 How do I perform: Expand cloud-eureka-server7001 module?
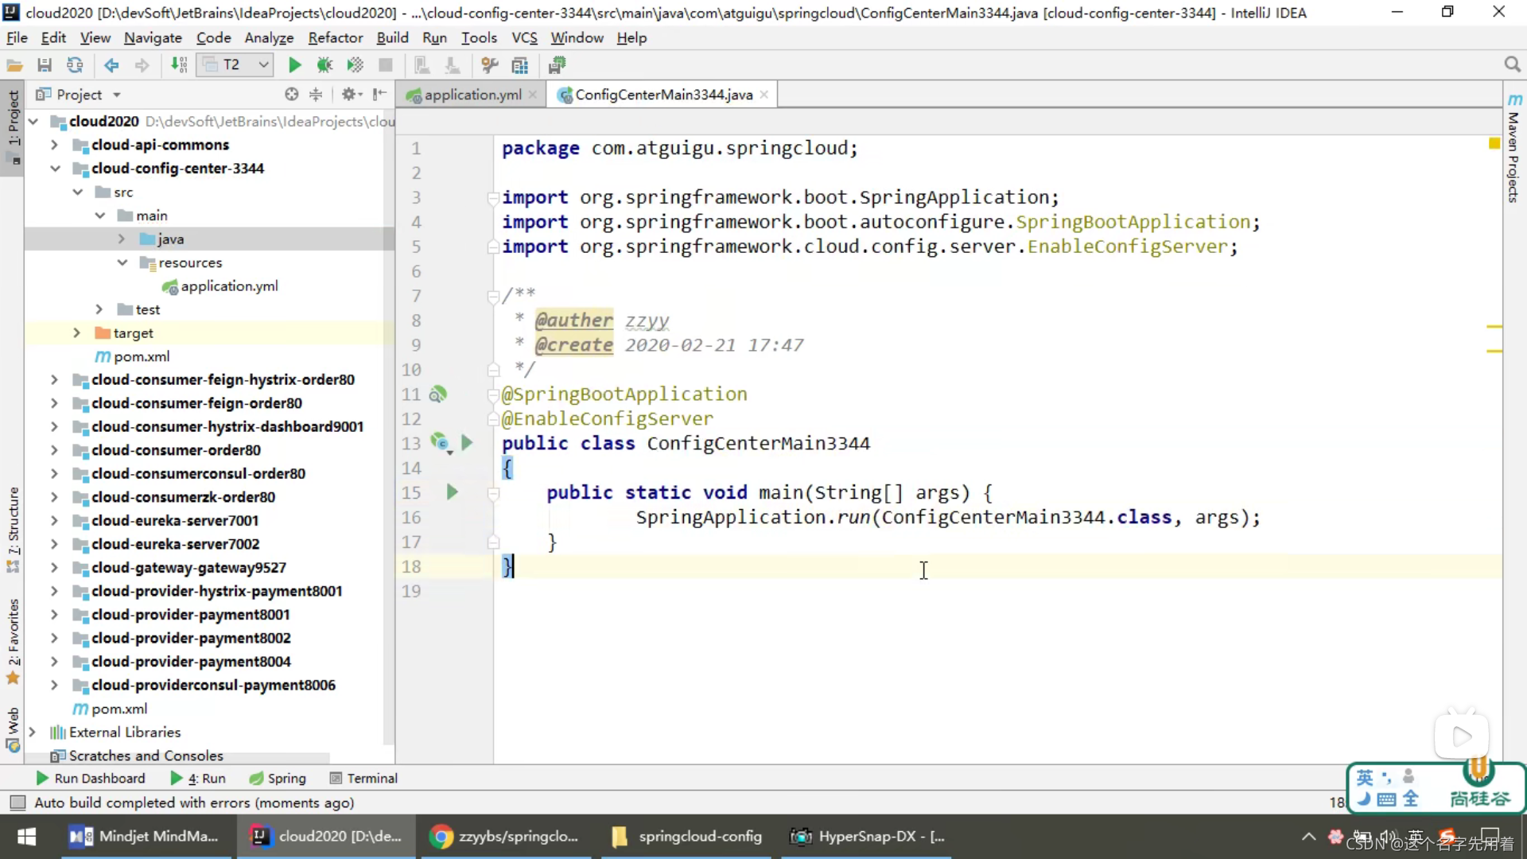[x=54, y=521]
